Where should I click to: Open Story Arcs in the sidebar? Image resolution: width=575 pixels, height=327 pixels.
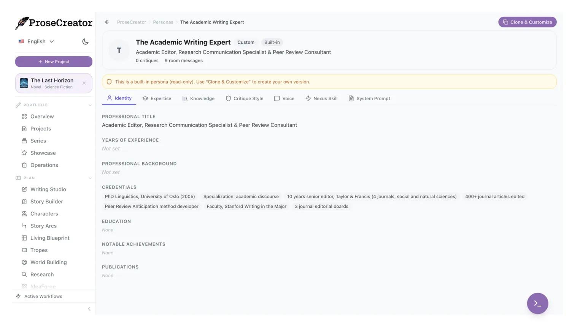coord(43,226)
